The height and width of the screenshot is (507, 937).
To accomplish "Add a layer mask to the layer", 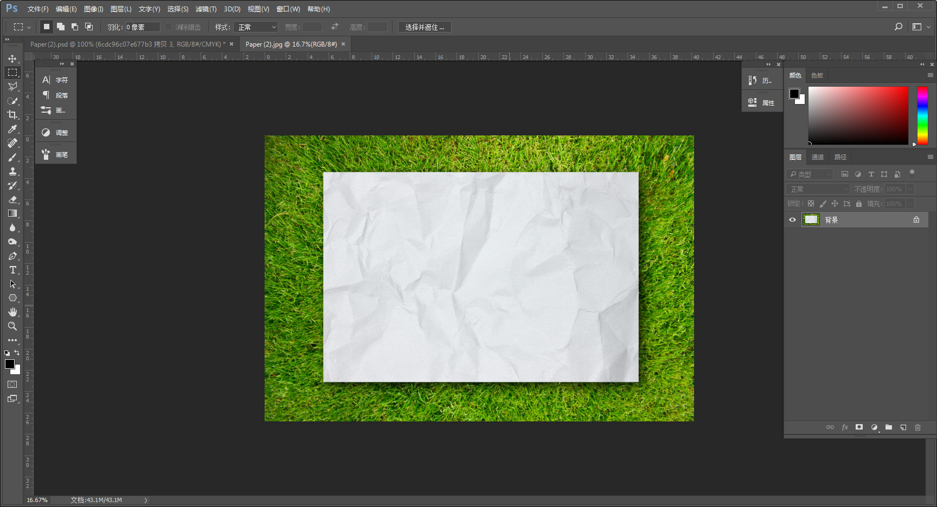I will 859,427.
